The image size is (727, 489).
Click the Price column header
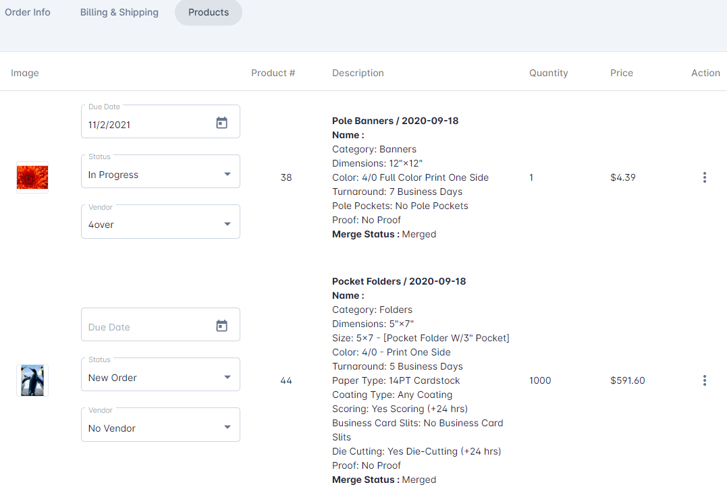(621, 73)
